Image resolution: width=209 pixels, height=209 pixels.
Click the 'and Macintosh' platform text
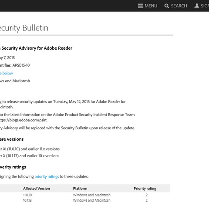point(17,81)
